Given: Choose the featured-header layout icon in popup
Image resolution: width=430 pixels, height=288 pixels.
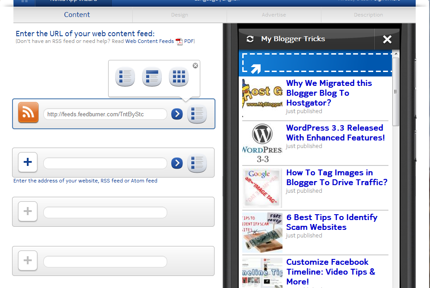Looking at the screenshot, I should click(x=152, y=76).
